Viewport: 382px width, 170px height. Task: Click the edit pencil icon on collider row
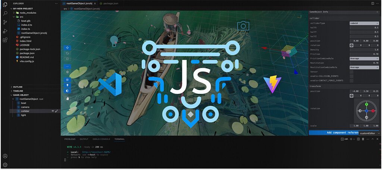tap(57, 111)
